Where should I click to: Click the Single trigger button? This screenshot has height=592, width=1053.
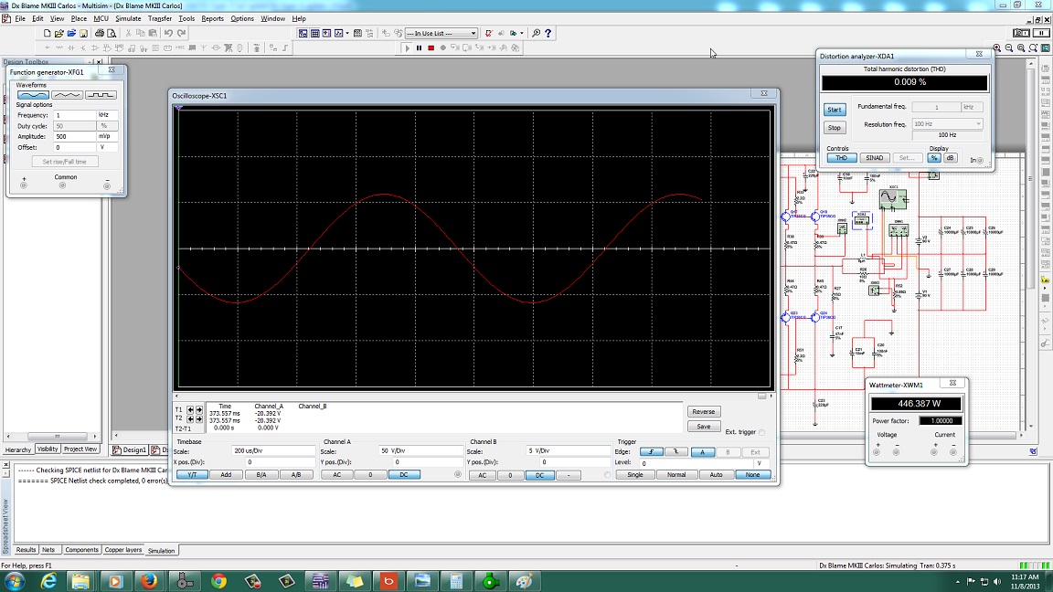tap(634, 474)
